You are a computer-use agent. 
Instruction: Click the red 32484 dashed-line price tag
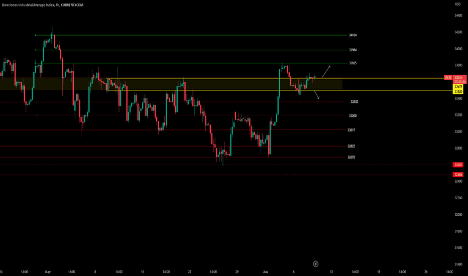pyautogui.click(x=458, y=175)
